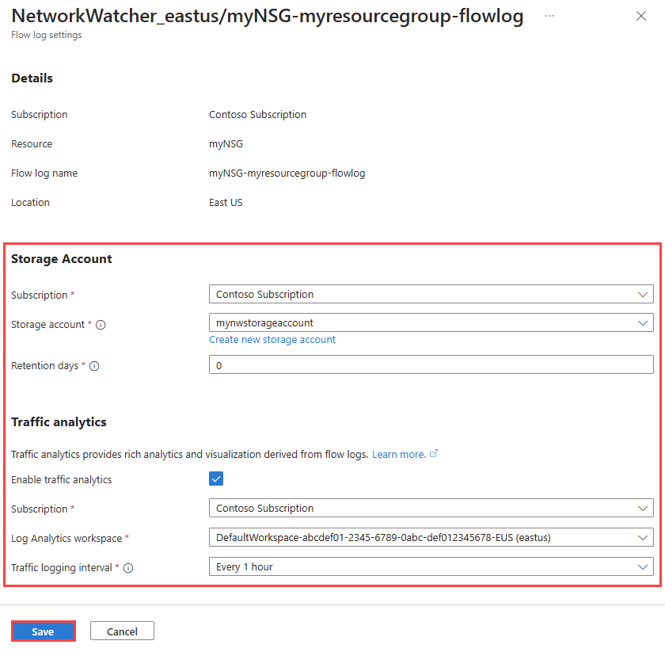The image size is (665, 652).
Task: Click the myNSG-myresourcegroup-flowlog flow log name value
Action: point(287,173)
